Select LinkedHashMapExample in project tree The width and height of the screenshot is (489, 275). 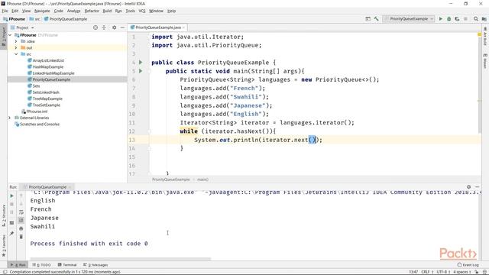click(51, 73)
